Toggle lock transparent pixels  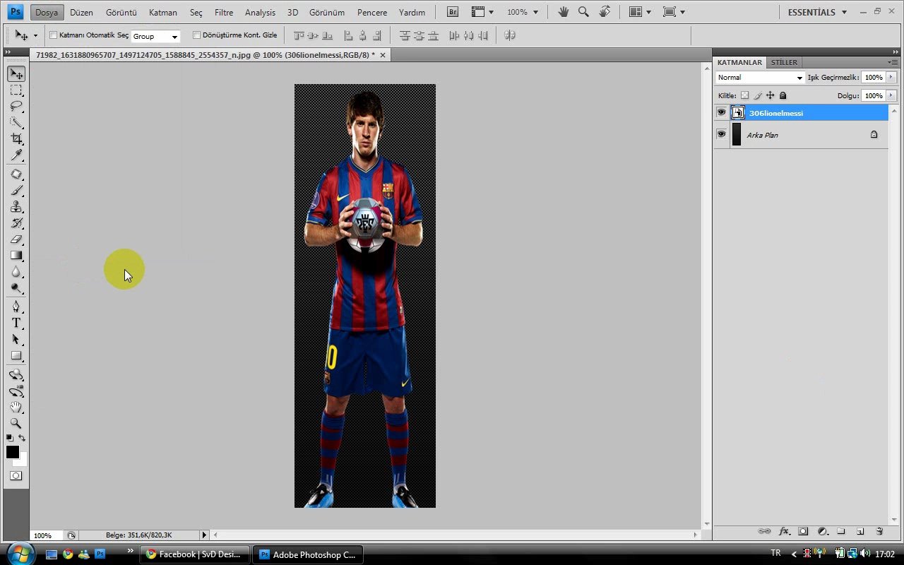744,95
